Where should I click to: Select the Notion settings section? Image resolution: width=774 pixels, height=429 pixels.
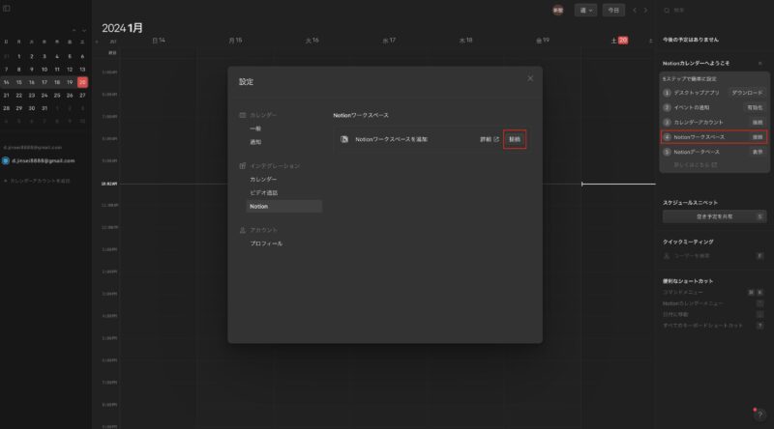click(283, 207)
